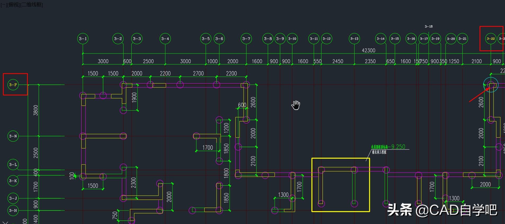Click the 3-H axis bubble
The image size is (505, 224).
tap(13, 210)
